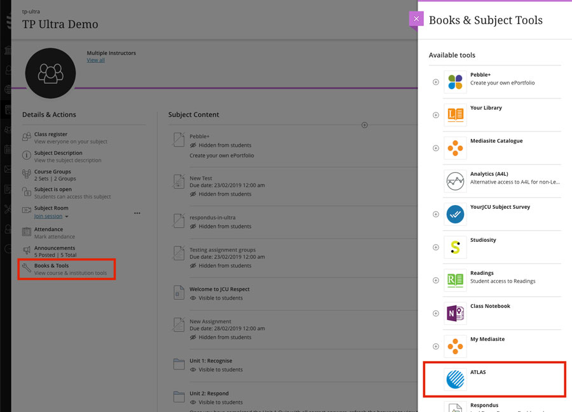Add Readings using its plus button
Image resolution: width=572 pixels, height=412 pixels.
435,280
